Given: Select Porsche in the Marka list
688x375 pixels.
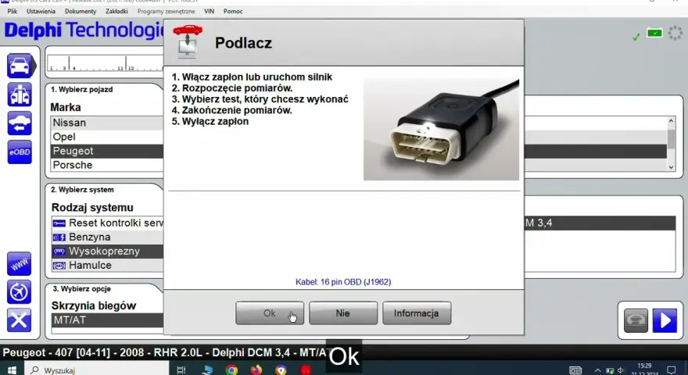Looking at the screenshot, I should click(107, 165).
